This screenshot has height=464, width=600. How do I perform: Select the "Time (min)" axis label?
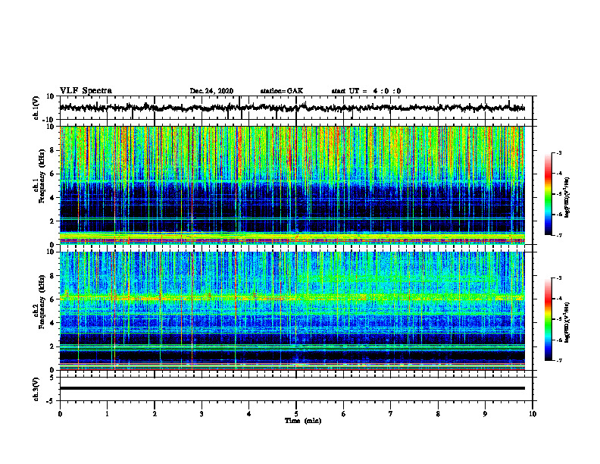click(303, 421)
